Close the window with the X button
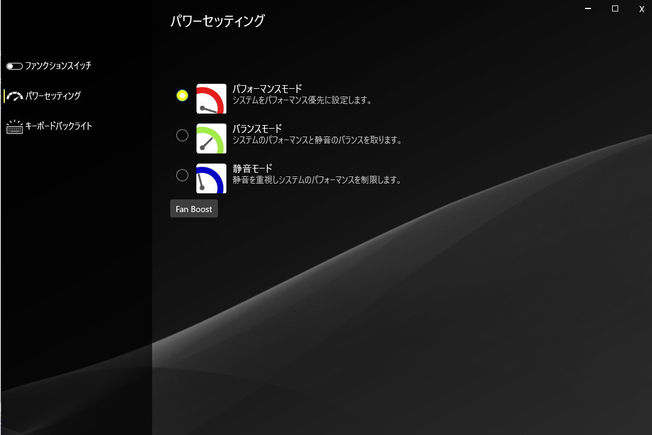This screenshot has height=435, width=652. 642,9
